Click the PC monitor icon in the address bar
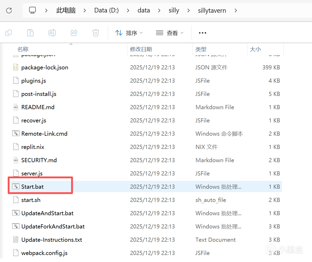This screenshot has width=312, height=262. point(32,10)
